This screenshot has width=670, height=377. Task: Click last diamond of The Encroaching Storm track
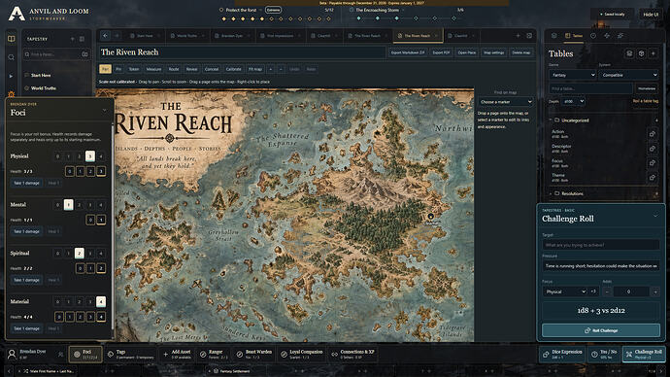(x=453, y=18)
